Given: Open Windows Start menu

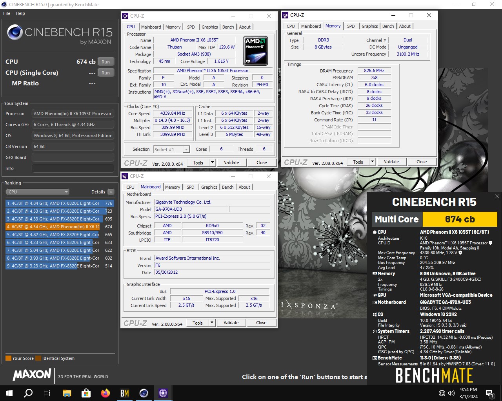Looking at the screenshot, I should (9, 393).
